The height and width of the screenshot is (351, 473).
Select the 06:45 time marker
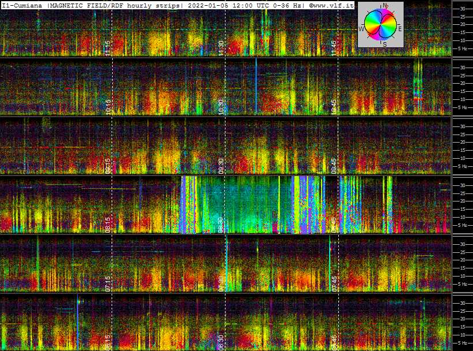334,343
